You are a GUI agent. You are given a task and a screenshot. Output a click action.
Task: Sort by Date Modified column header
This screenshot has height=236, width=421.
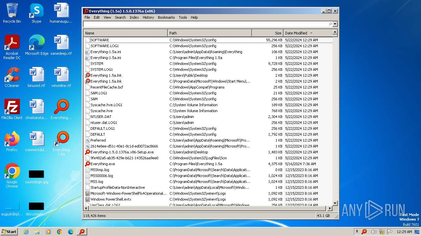click(308, 33)
